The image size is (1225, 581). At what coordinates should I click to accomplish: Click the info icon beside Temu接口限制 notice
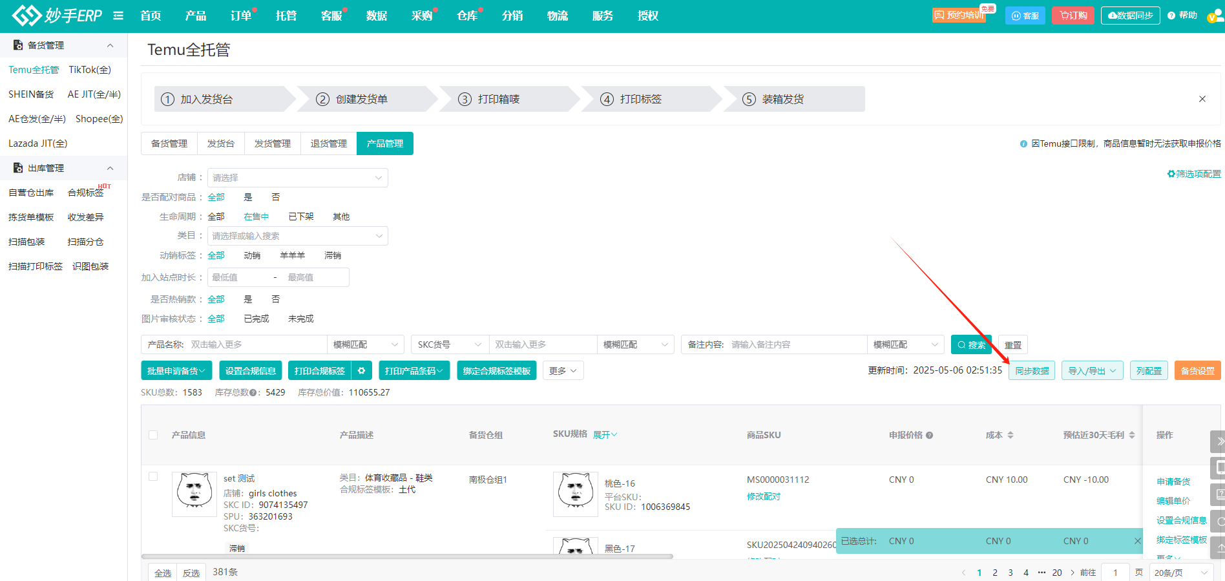point(1023,143)
